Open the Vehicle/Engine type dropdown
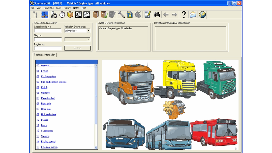 pos(88,31)
